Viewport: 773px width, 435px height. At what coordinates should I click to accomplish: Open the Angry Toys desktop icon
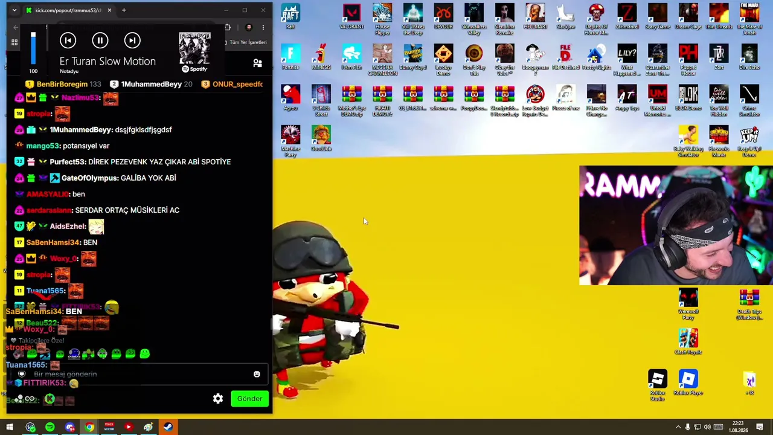(x=627, y=98)
